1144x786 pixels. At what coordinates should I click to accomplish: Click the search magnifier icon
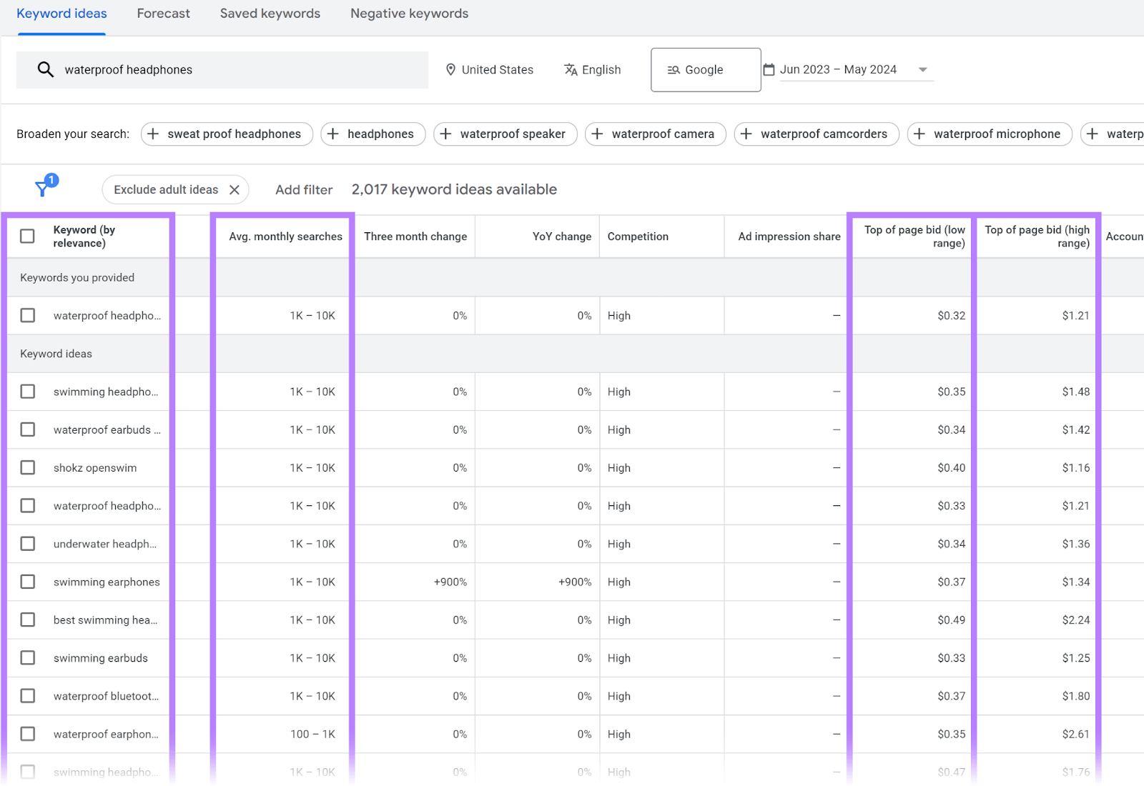(45, 69)
